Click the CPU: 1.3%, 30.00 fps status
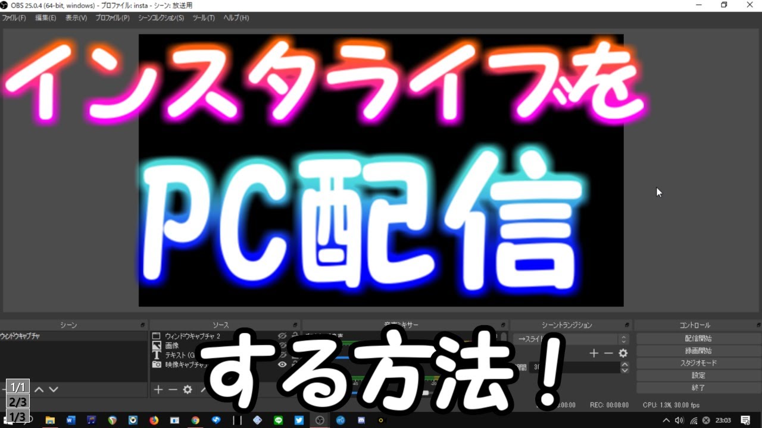 (x=671, y=405)
